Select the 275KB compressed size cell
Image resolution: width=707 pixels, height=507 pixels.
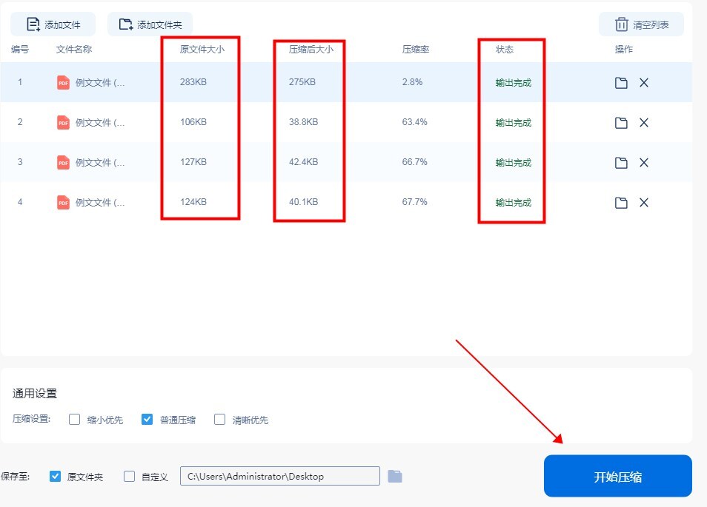tap(302, 82)
